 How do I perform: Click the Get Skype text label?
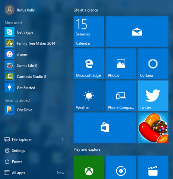tap(25, 32)
